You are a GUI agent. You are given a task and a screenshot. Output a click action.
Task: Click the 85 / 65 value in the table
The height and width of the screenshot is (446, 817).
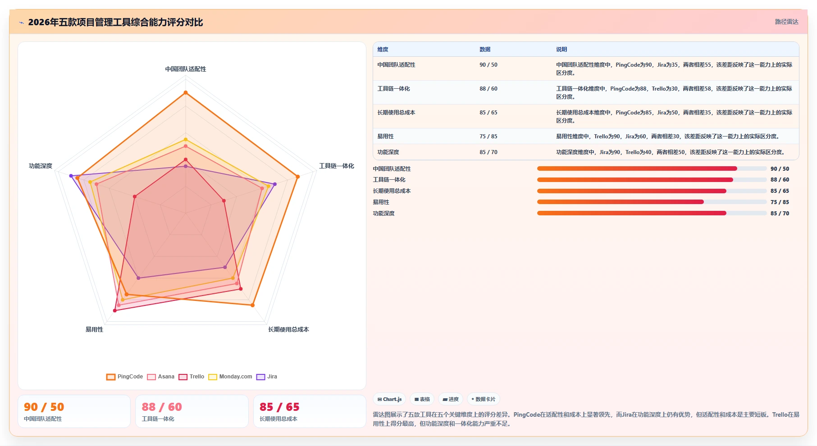pos(488,113)
